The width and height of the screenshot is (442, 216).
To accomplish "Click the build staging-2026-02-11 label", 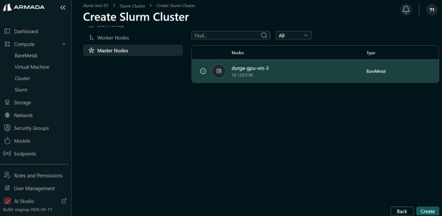I will click(x=27, y=209).
